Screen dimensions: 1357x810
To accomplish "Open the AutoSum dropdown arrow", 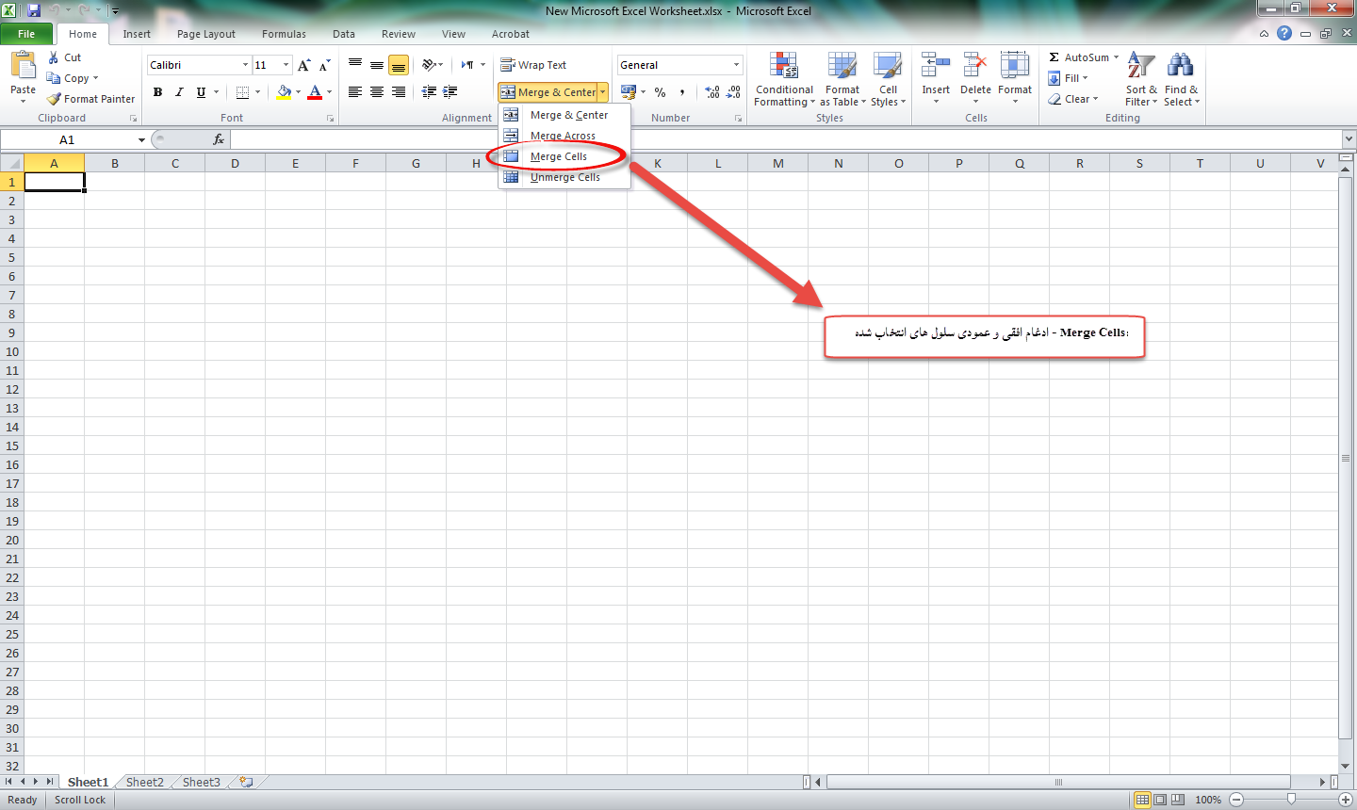I will pyautogui.click(x=1117, y=57).
